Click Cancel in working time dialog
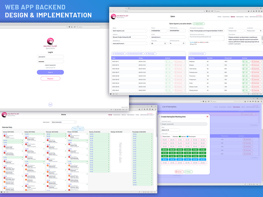263x197 pixels. (179, 172)
